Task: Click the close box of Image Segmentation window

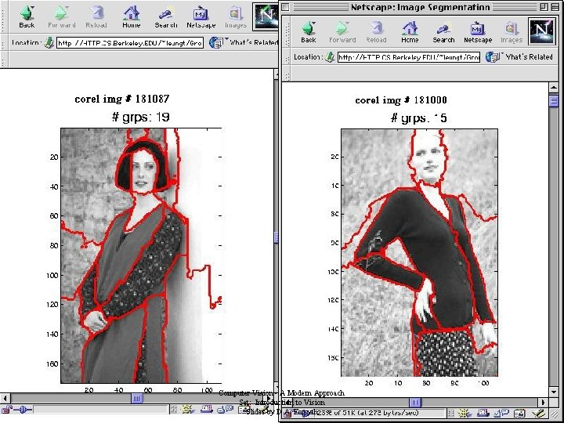Action: 285,7
